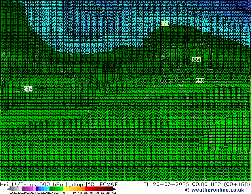Click the grey left arrow of the color scale
251x194 pixels.
(x=9, y=189)
